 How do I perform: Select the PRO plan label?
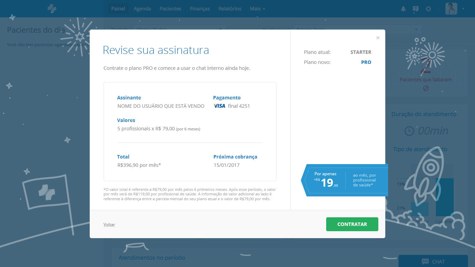[366, 62]
